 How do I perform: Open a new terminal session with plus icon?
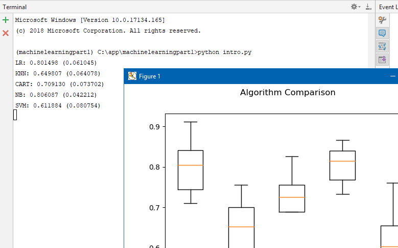(x=6, y=20)
